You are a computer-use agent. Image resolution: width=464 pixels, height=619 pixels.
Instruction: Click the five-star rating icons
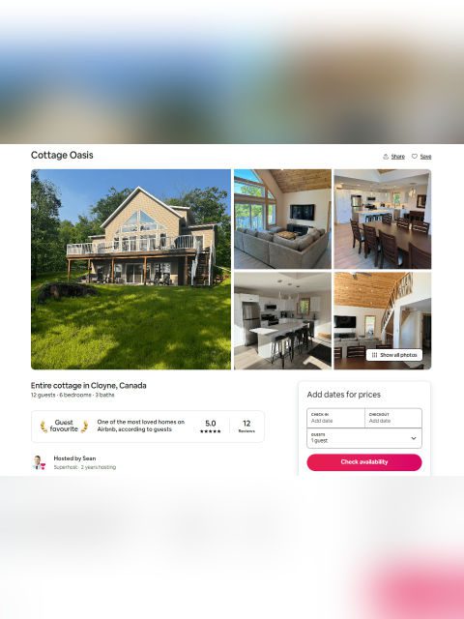coord(211,431)
